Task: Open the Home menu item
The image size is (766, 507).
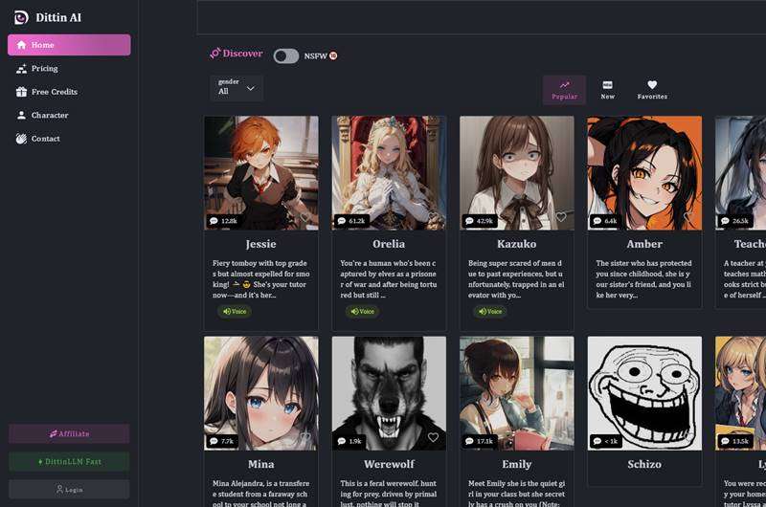Action: pos(69,45)
